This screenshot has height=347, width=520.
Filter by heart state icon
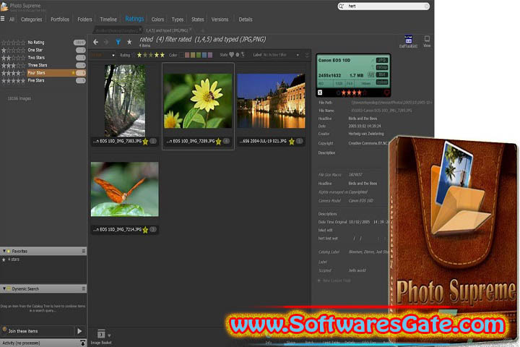[232, 55]
